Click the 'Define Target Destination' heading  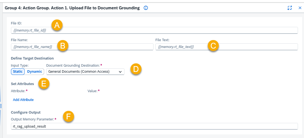[32, 58]
